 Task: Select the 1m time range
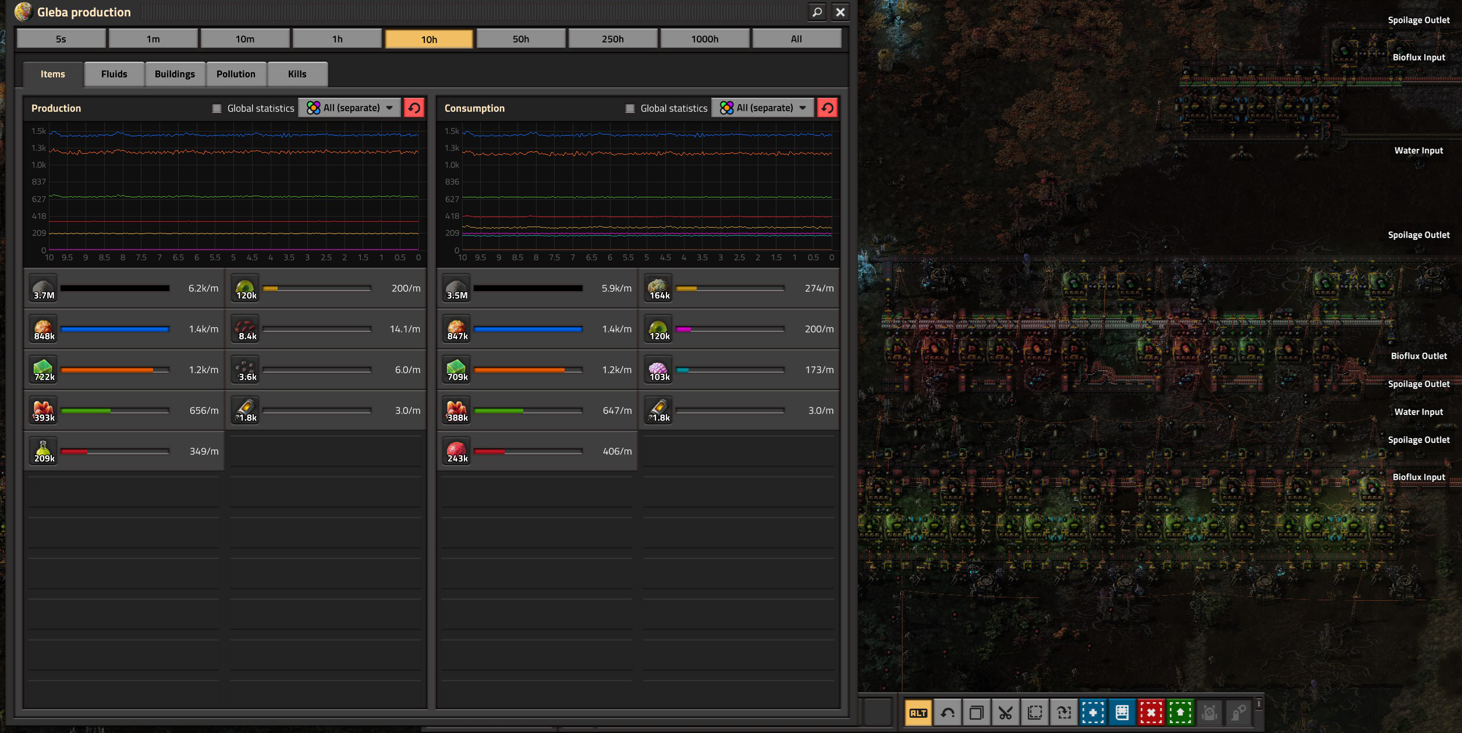153,39
